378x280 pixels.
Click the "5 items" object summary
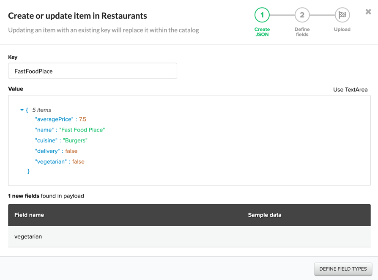[x=41, y=110]
